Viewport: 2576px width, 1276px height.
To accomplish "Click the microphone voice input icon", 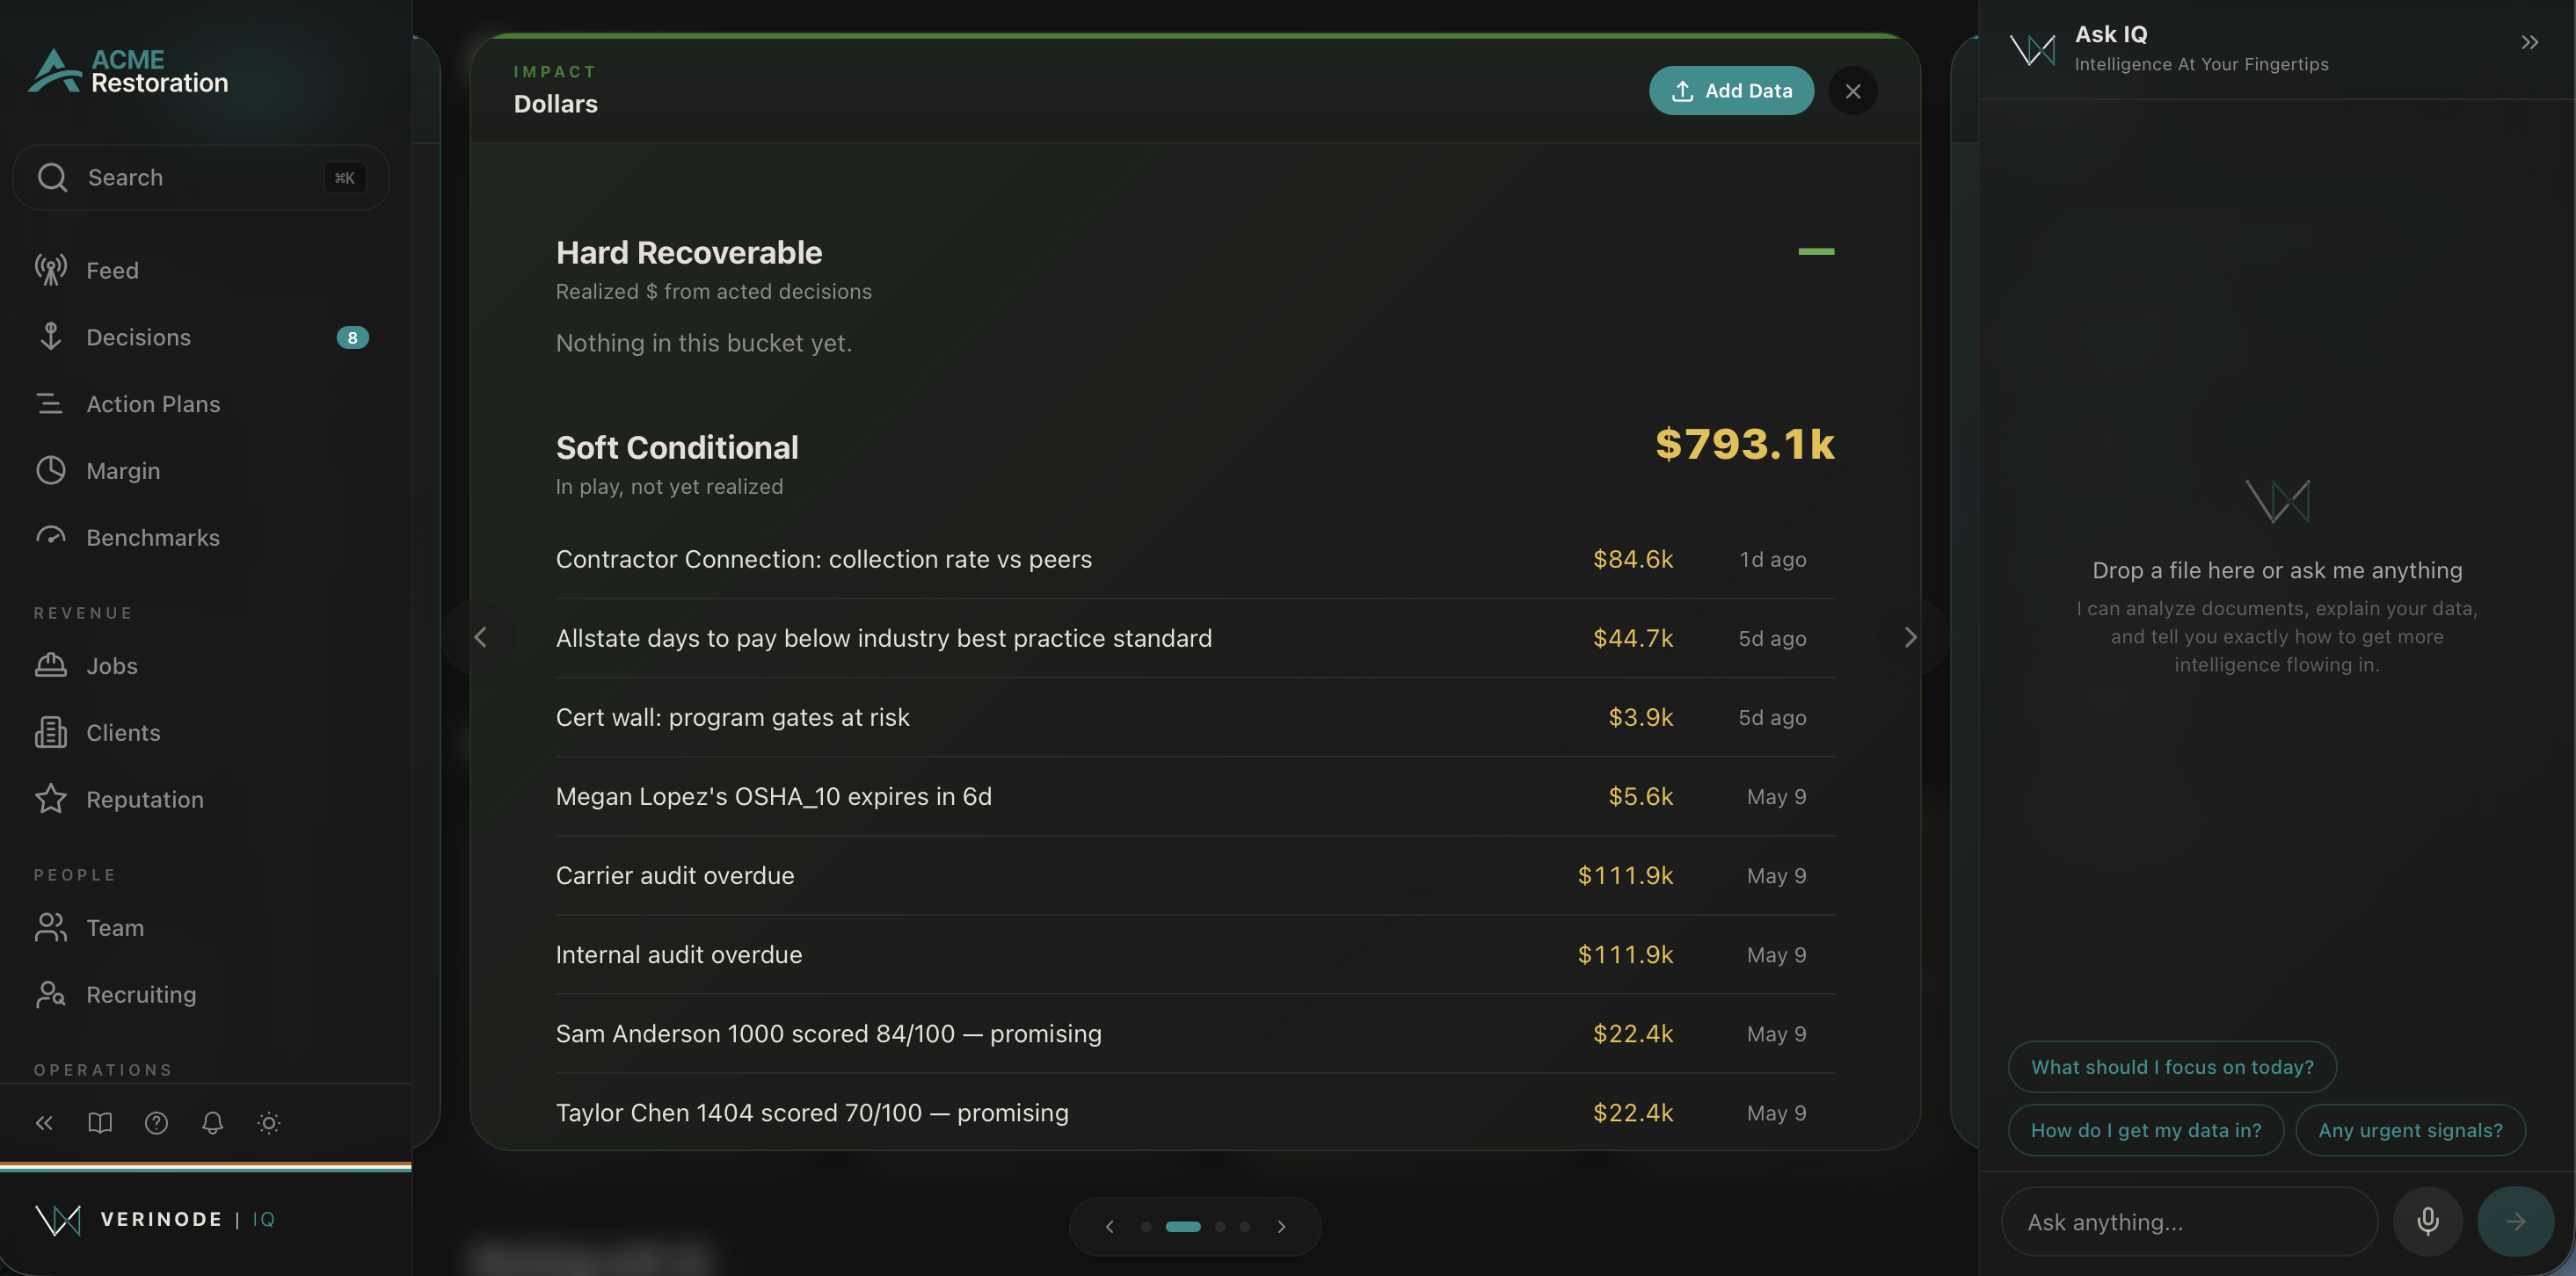I will (x=2427, y=1221).
